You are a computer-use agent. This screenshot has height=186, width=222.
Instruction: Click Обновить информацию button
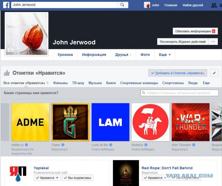(195, 31)
